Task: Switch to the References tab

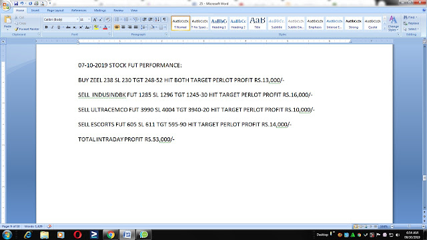Action: (x=79, y=11)
